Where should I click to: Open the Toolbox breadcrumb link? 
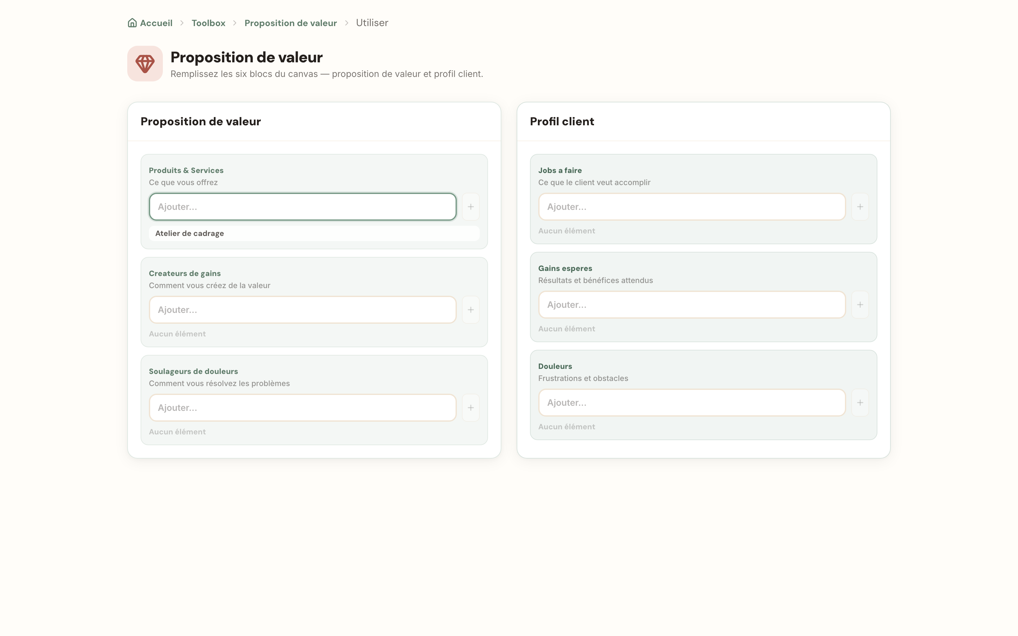point(208,23)
